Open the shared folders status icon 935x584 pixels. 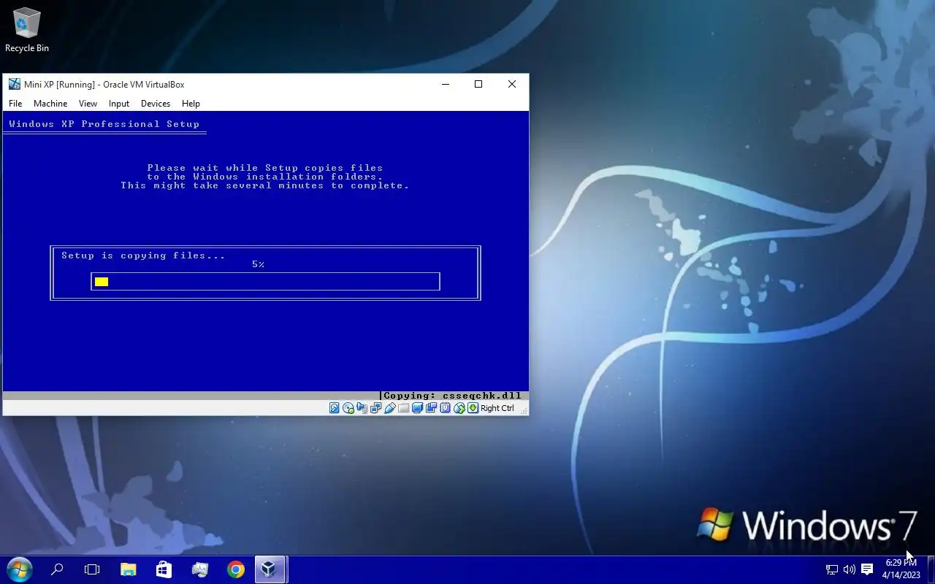(404, 408)
